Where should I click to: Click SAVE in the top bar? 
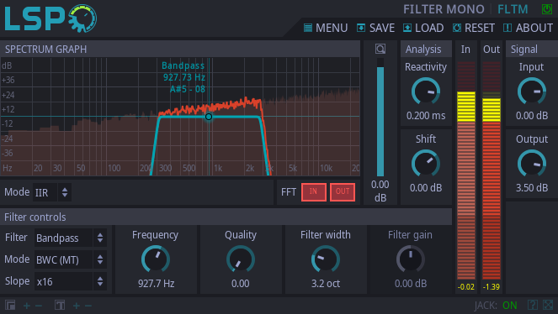click(375, 28)
